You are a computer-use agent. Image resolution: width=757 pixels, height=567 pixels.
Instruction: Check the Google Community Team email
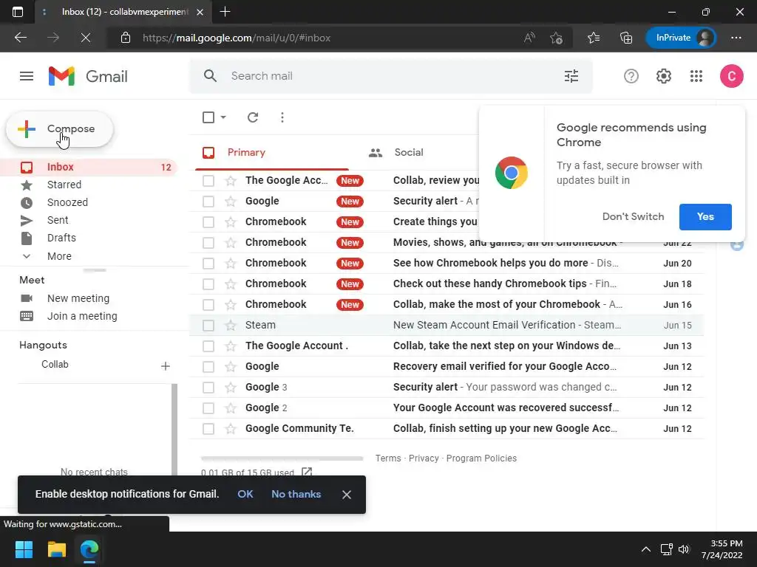(208, 429)
